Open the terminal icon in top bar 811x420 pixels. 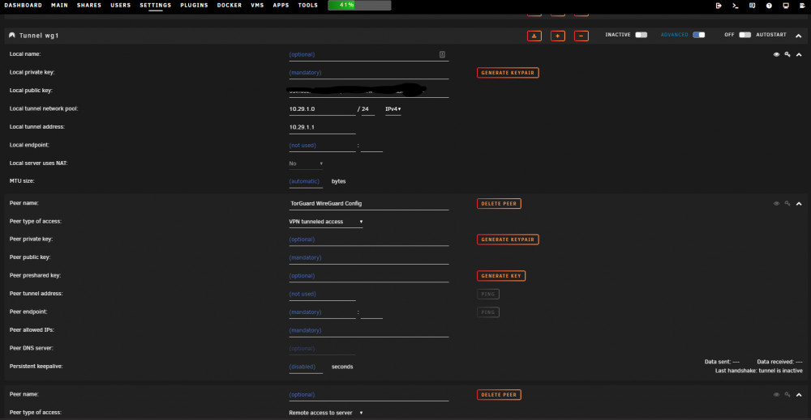point(736,6)
